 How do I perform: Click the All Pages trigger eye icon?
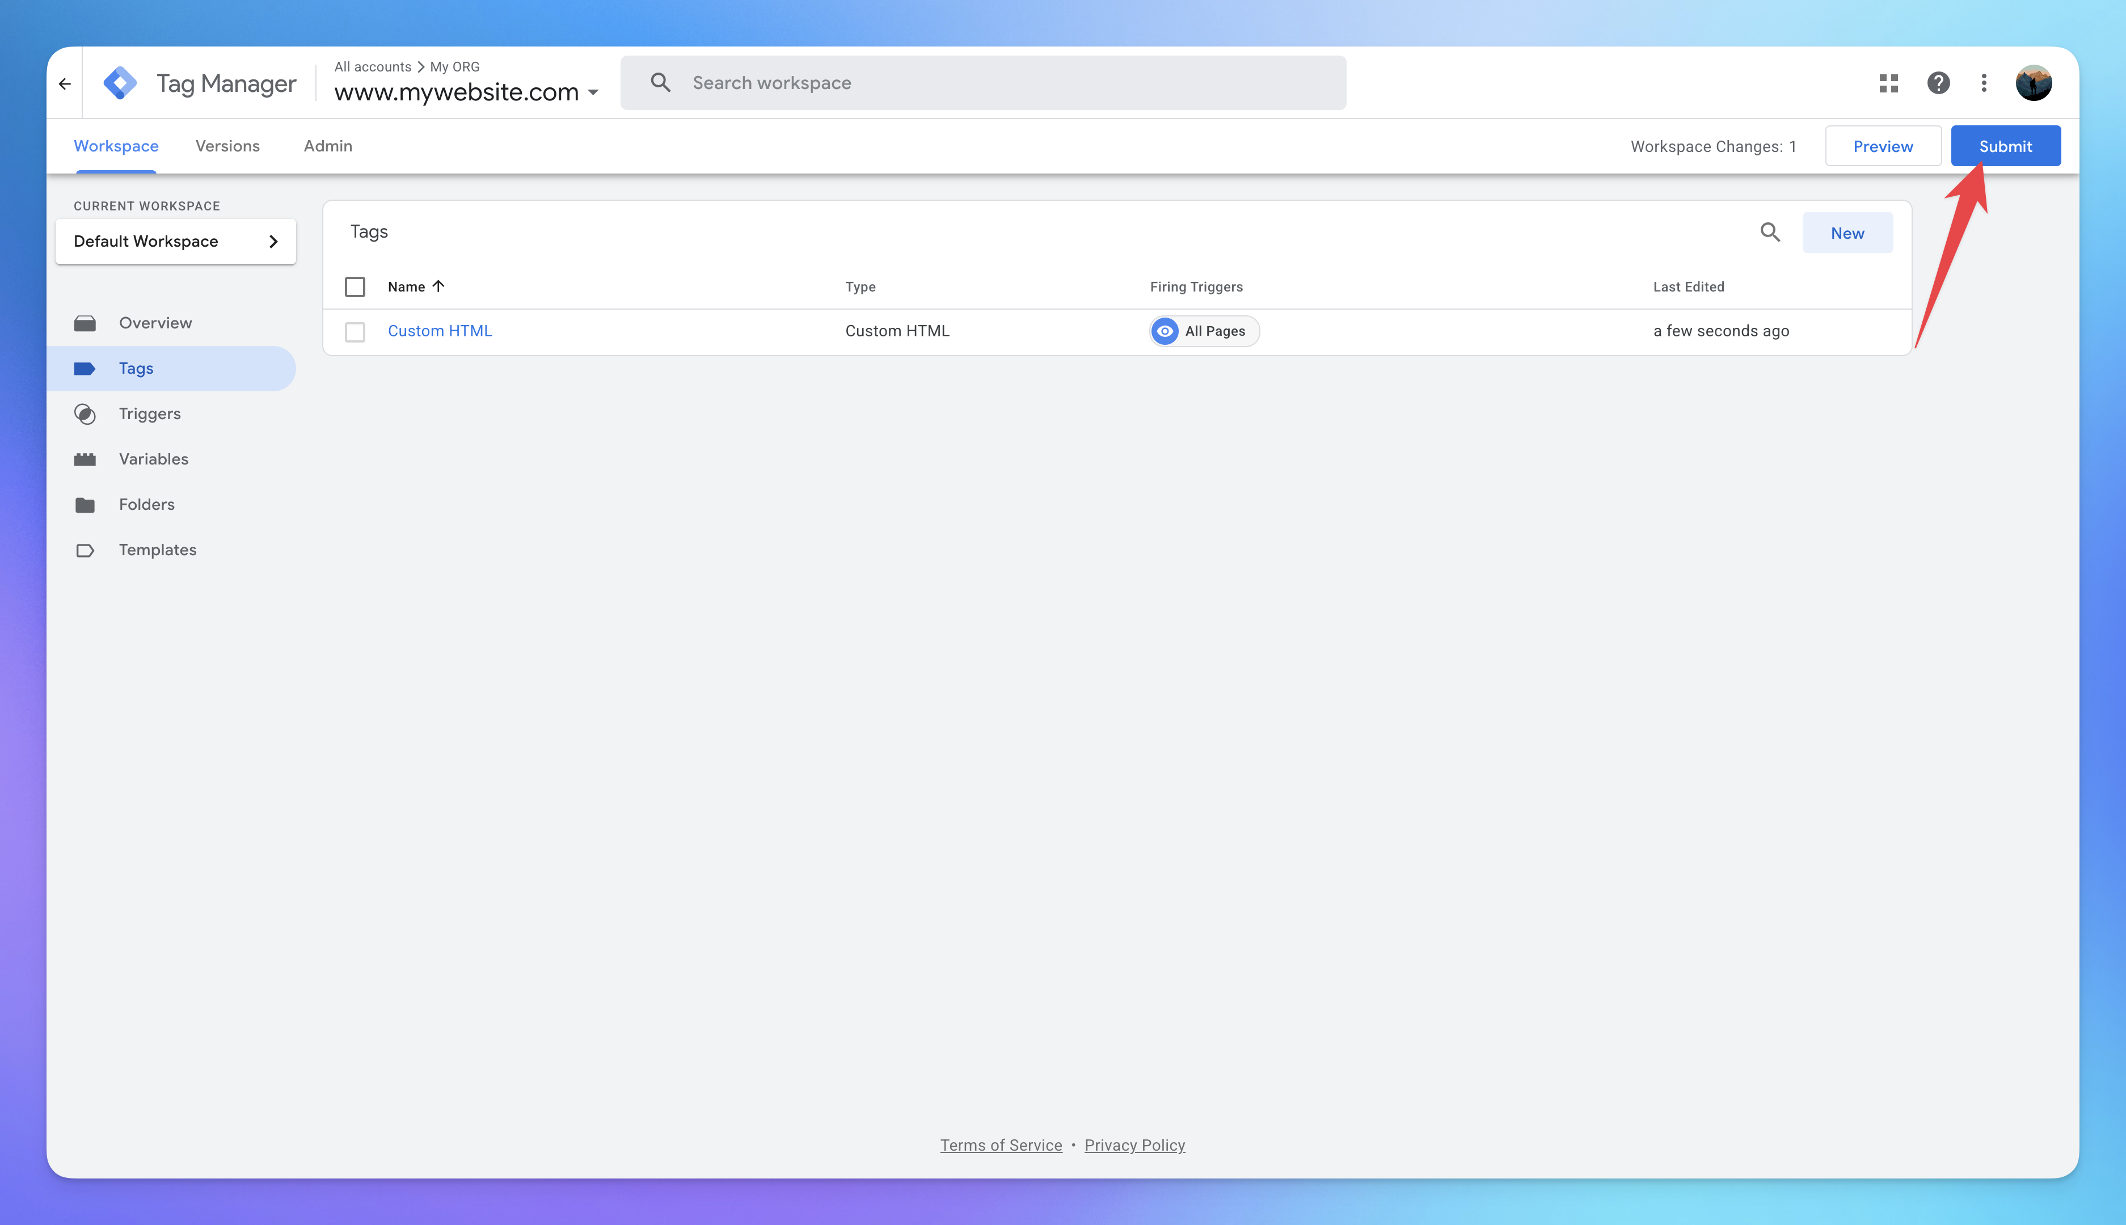(1165, 332)
